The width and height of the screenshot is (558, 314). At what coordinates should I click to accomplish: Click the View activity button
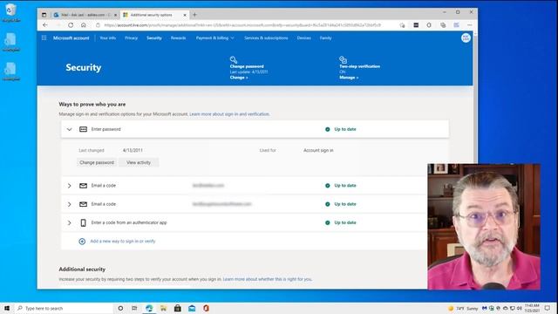pyautogui.click(x=139, y=163)
